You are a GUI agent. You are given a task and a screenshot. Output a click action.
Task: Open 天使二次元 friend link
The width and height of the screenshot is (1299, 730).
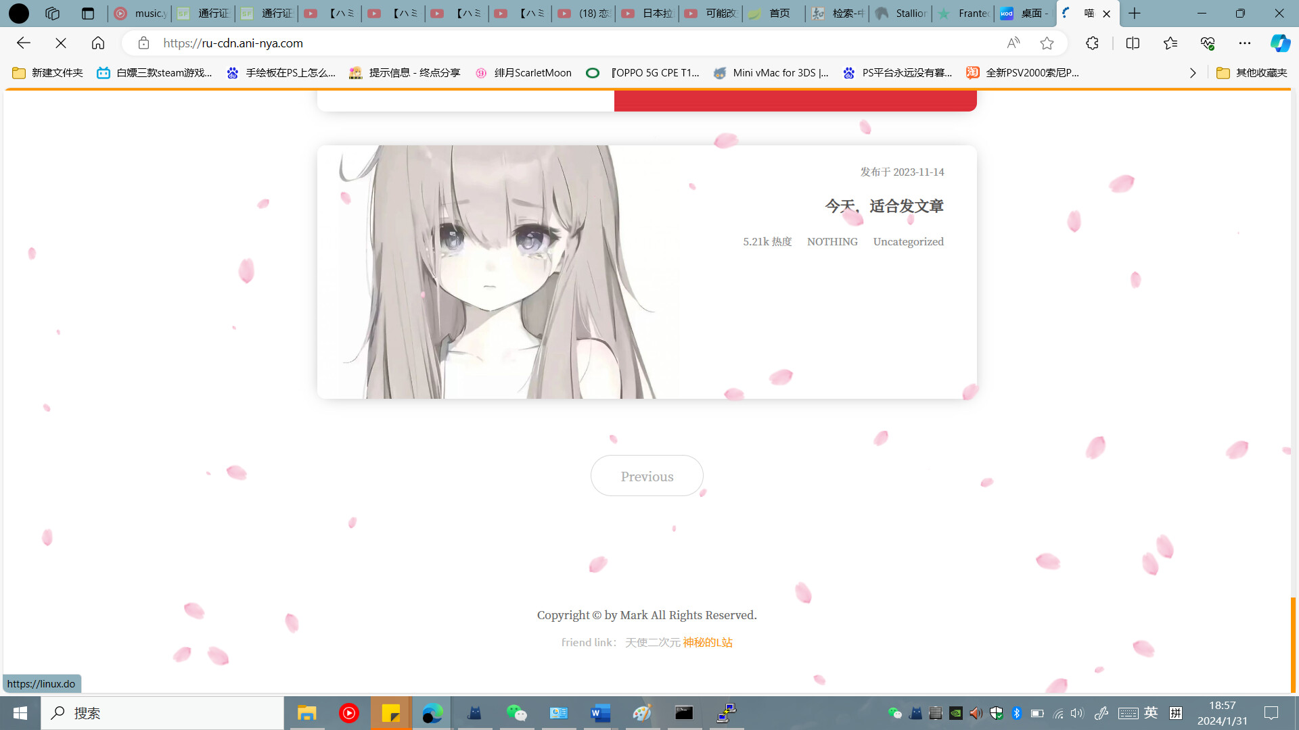click(x=652, y=642)
